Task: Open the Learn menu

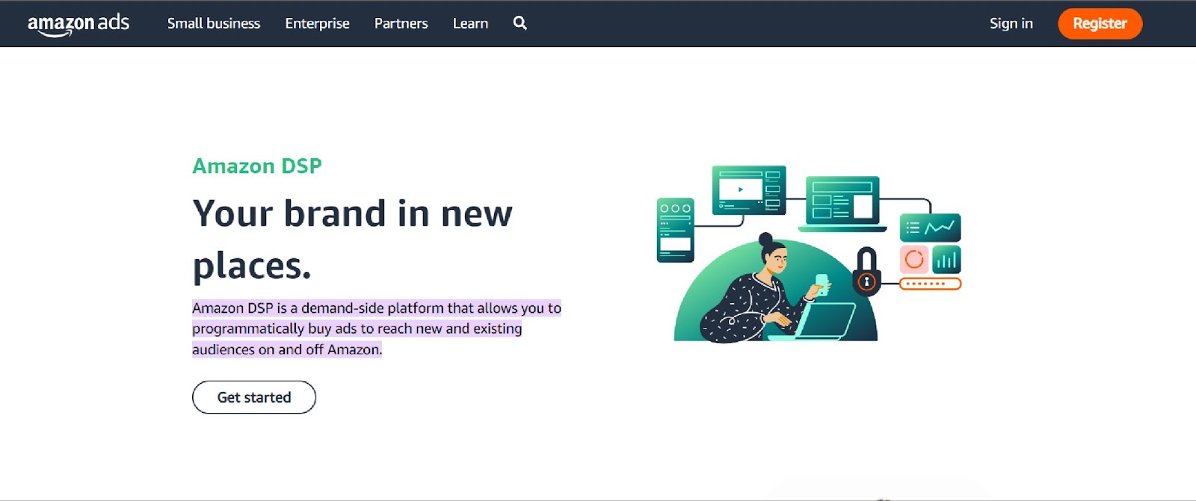Action: click(x=470, y=23)
